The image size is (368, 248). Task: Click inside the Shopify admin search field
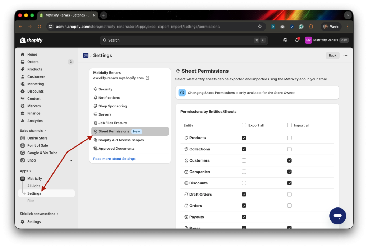(183, 40)
